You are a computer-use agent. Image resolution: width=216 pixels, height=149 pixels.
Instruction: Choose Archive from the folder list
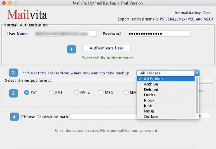pos(151,84)
